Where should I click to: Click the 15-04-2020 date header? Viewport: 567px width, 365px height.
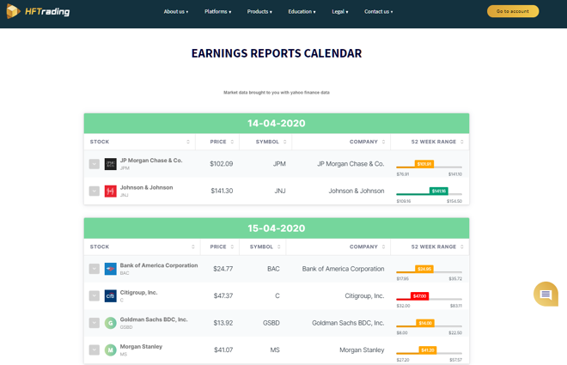[277, 228]
